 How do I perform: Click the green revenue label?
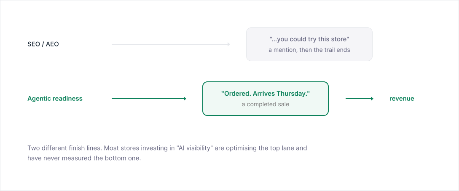click(x=402, y=99)
